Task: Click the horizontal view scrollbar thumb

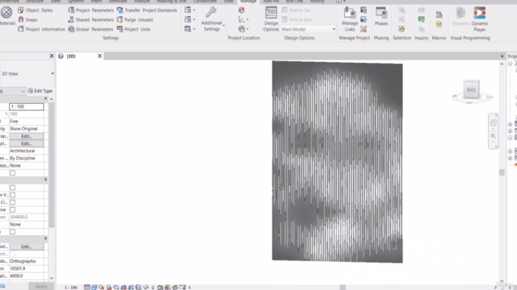Action: point(343,288)
